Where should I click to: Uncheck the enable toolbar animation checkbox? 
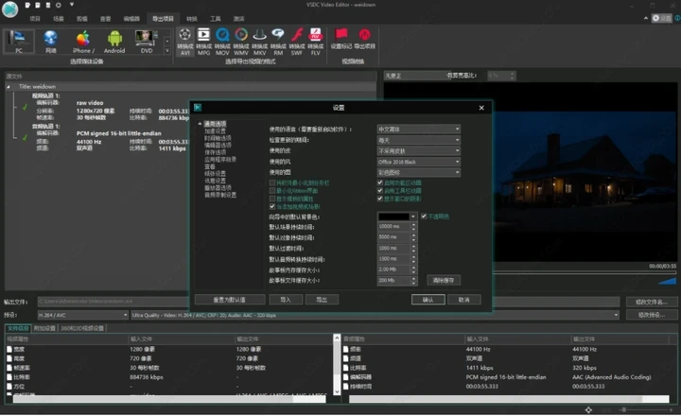click(x=380, y=191)
